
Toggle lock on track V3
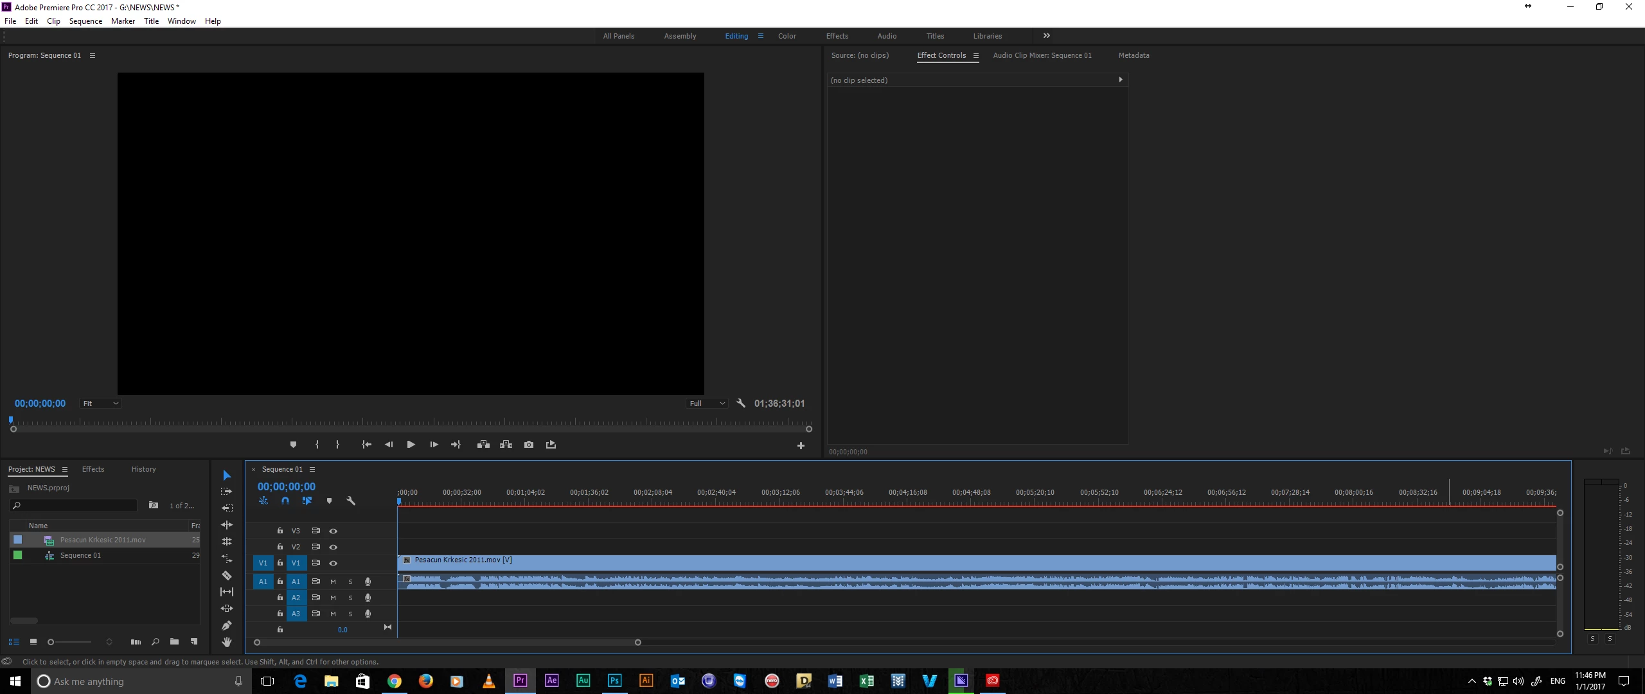280,531
